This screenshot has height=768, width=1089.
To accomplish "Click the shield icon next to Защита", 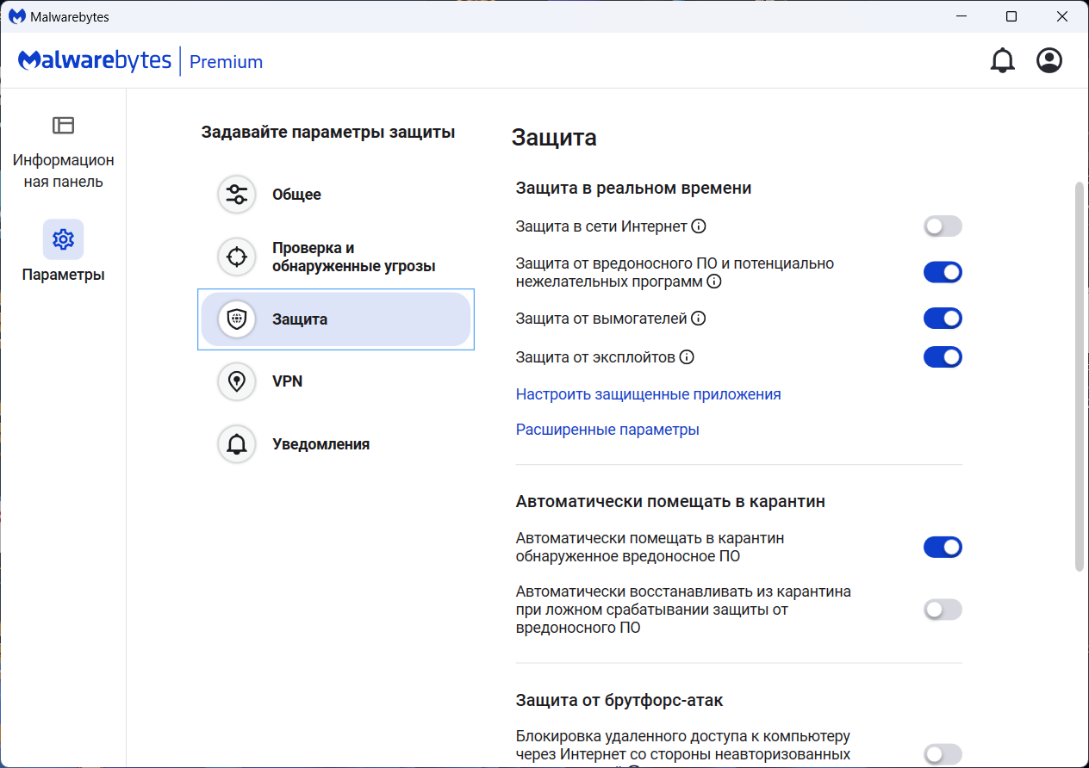I will 237,319.
